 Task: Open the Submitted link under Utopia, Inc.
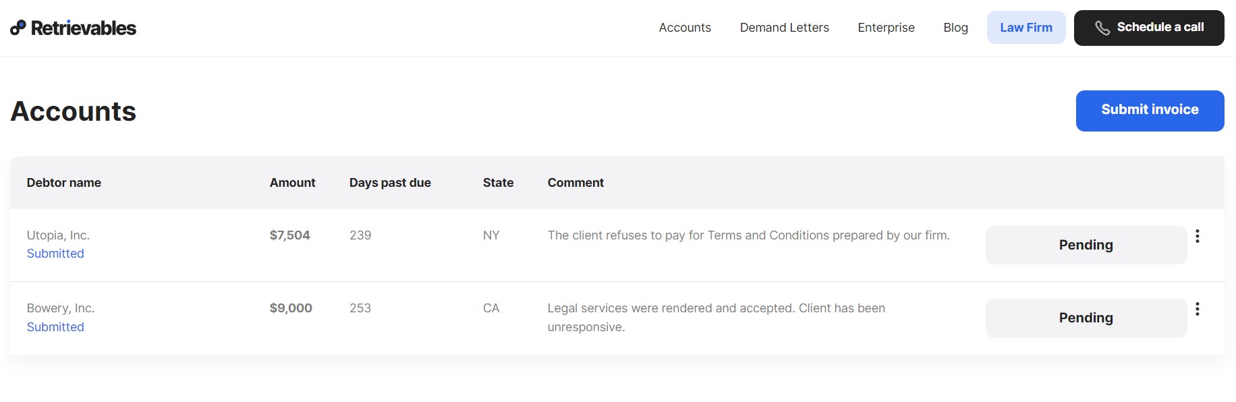pyautogui.click(x=55, y=254)
